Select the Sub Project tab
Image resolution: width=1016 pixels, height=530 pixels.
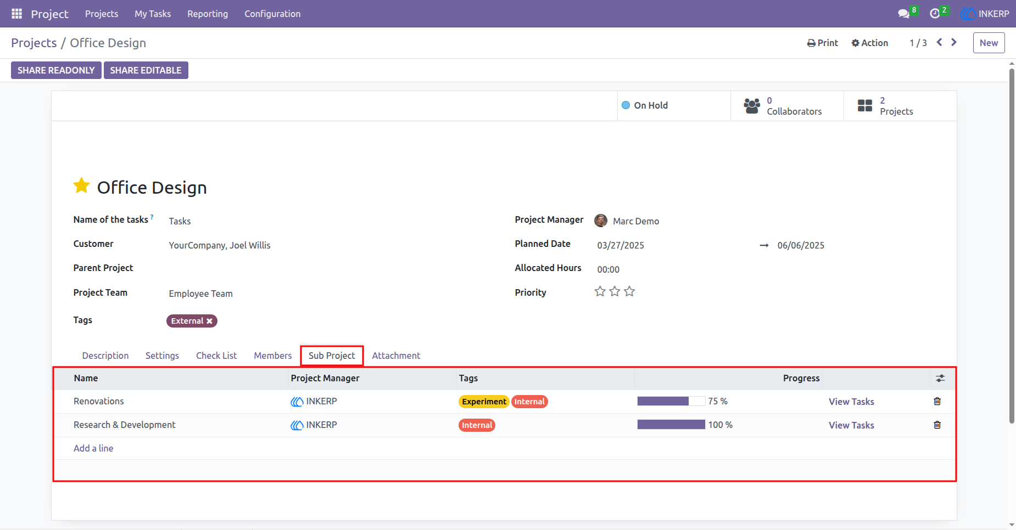pos(332,356)
